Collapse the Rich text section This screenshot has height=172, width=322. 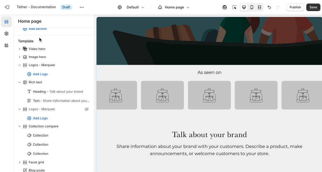click(x=20, y=82)
